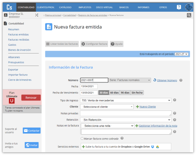Open the OTROS menu

pos(163,7)
